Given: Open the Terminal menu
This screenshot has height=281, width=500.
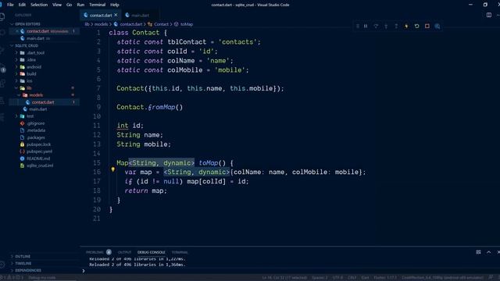Looking at the screenshot, I should pyautogui.click(x=97, y=5).
